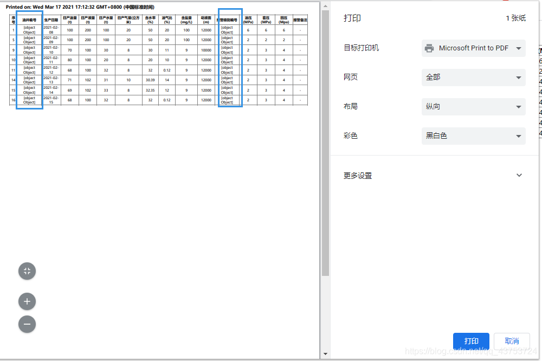Screen dimensions: 542x361
Task: Open the 网页 pages dropdown showing 全部
Action: point(473,78)
